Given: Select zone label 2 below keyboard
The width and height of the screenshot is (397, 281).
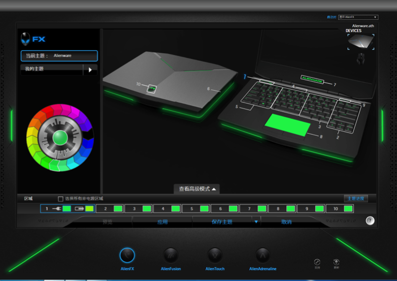Looking at the screenshot, I should click(337, 138).
